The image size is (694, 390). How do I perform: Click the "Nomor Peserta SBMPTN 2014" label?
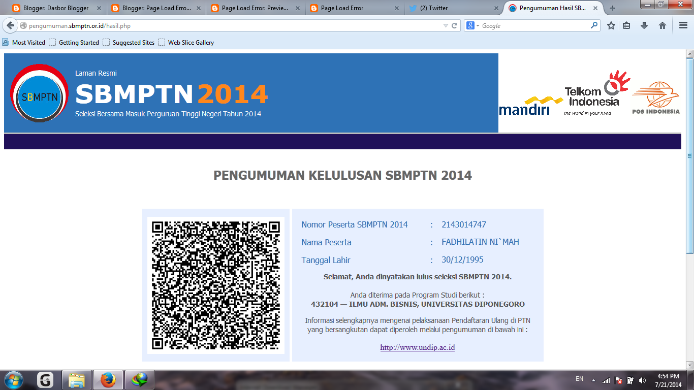355,224
